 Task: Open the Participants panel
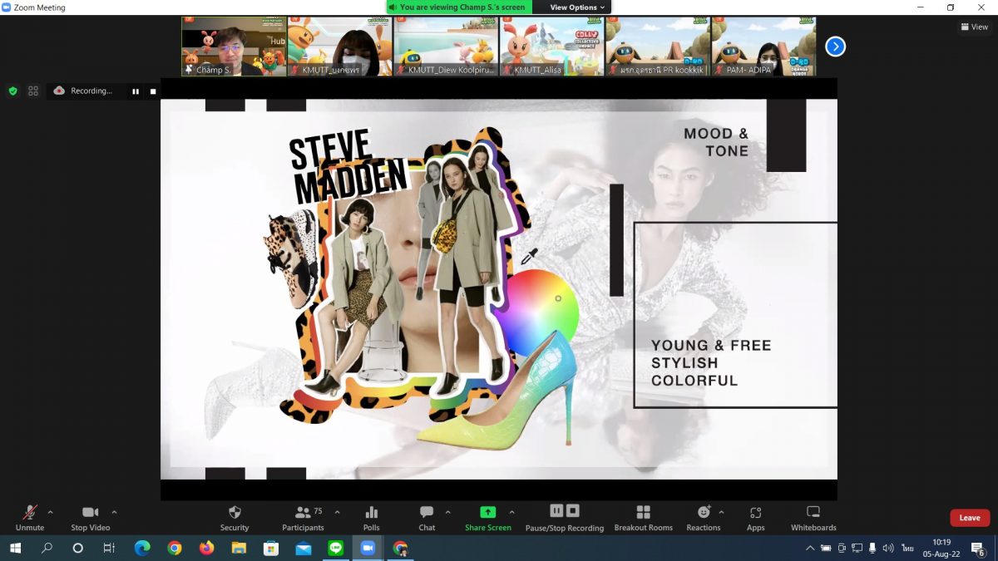coord(303,517)
